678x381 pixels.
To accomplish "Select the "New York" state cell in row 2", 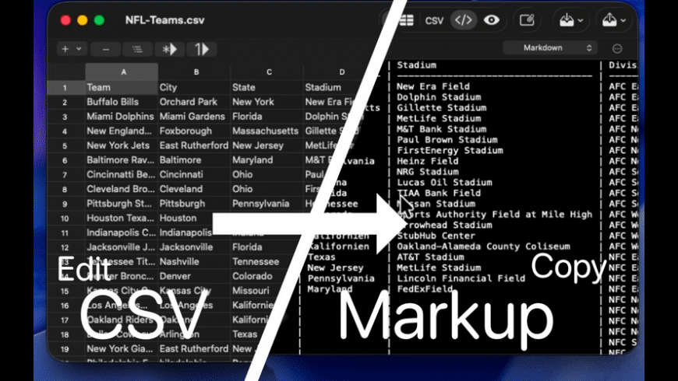I will 267,103.
